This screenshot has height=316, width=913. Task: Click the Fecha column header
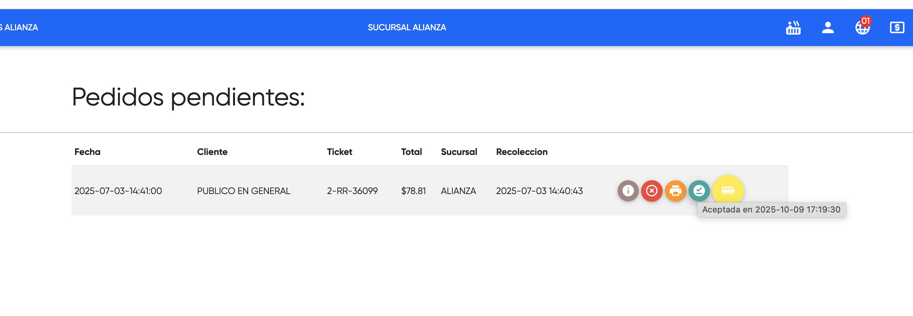[x=87, y=152]
